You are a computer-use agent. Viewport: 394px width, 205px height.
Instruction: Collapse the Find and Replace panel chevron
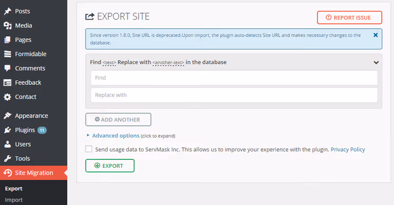376,62
